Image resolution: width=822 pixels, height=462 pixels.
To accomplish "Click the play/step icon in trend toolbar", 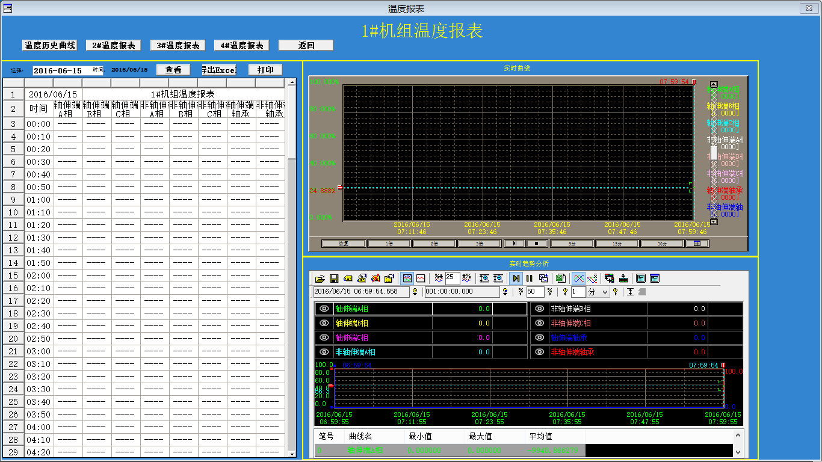I will (x=516, y=279).
